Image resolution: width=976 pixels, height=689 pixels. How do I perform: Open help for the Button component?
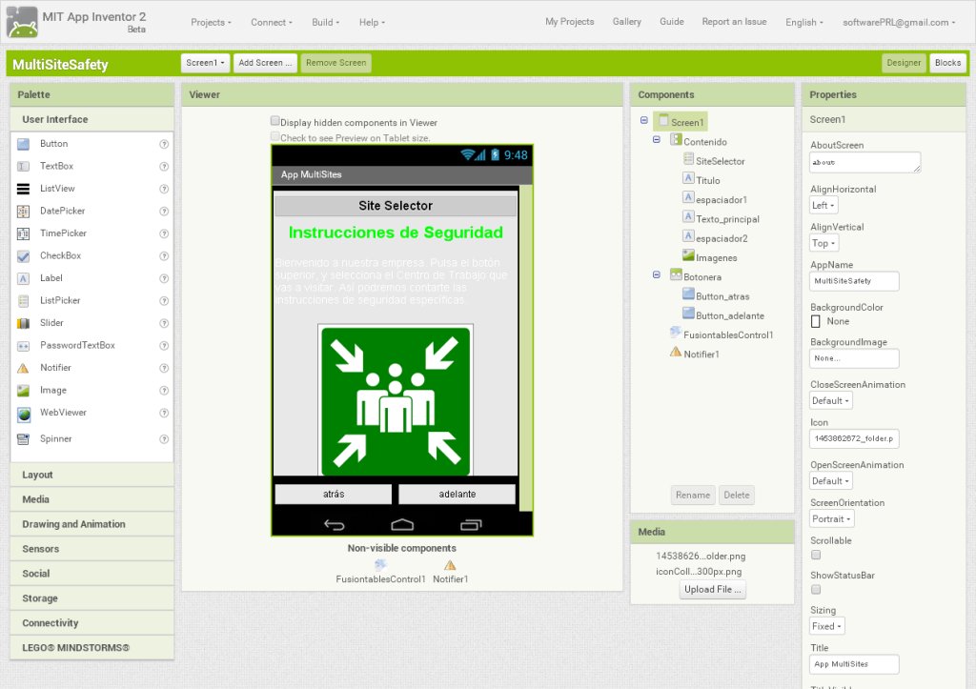point(164,145)
